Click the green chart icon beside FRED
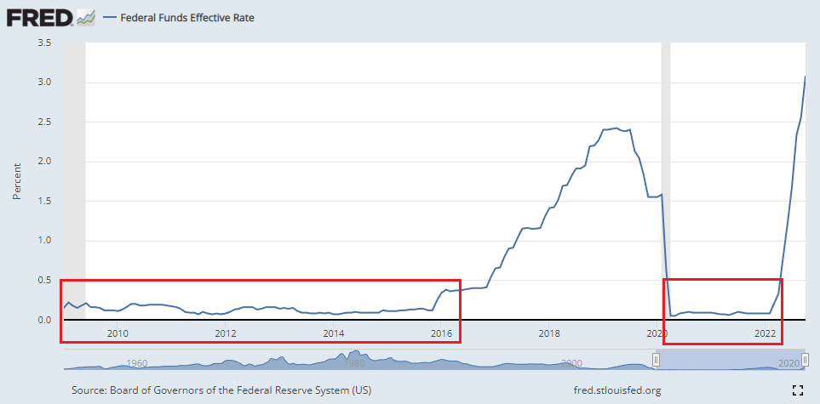820x404 pixels. (86, 17)
